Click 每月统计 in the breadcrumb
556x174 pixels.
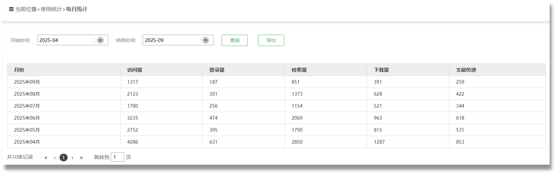pos(77,9)
